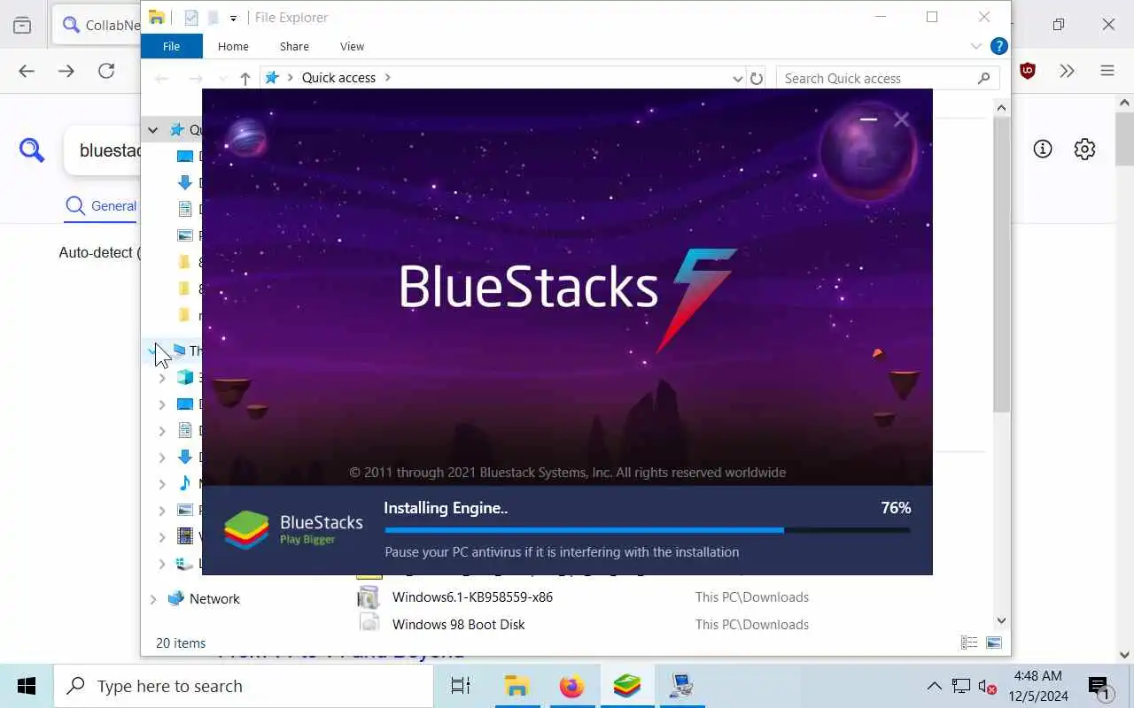Click Explorer file list scrollbar down arrow
This screenshot has width=1134, height=708.
(x=1001, y=620)
